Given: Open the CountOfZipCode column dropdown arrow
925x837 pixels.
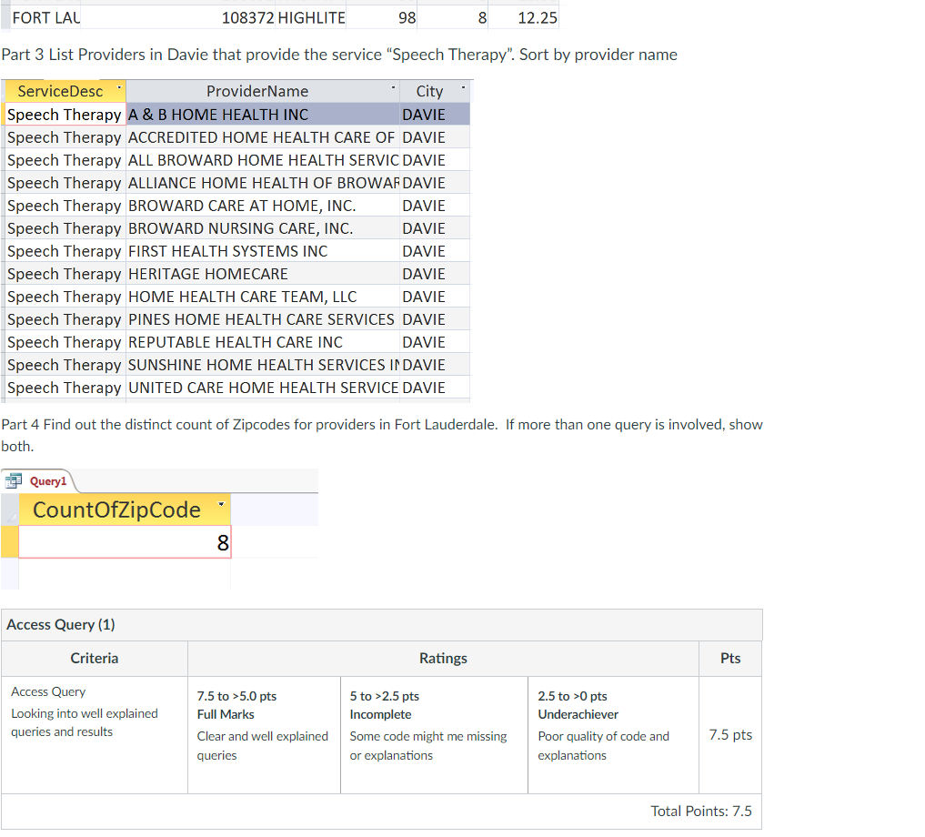Looking at the screenshot, I should pos(221,504).
